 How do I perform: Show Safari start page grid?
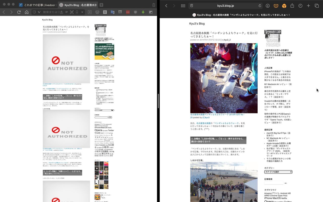(183, 6)
